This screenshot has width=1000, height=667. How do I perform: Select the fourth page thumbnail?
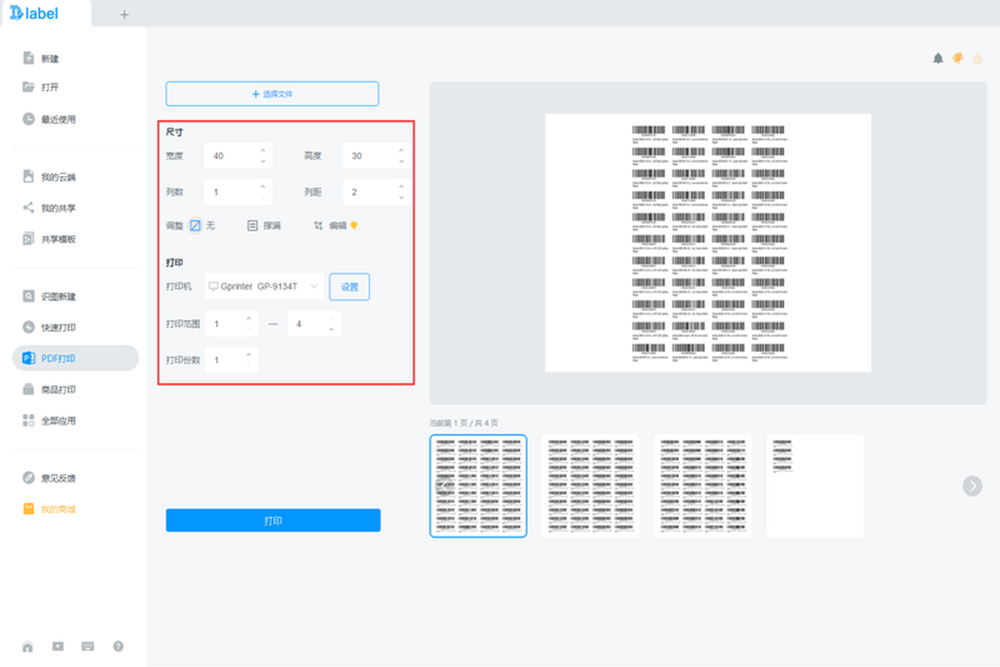[814, 486]
